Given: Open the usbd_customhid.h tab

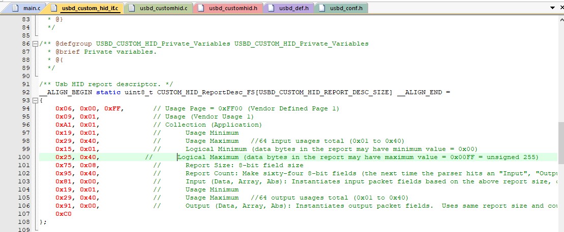Looking at the screenshot, I should pyautogui.click(x=233, y=9).
